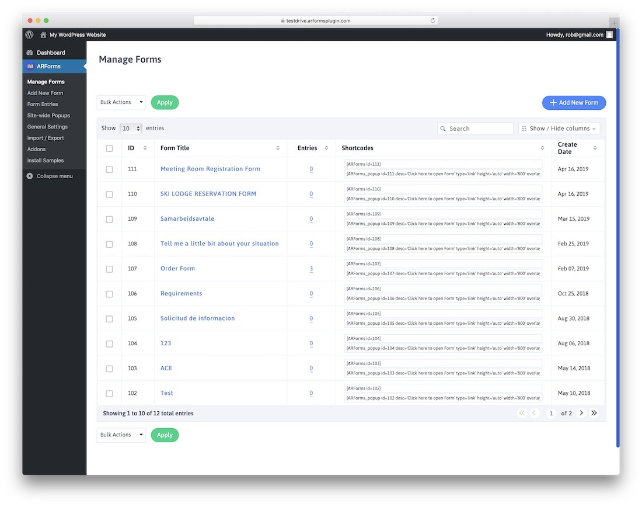
Task: Check the box for form 110
Action: pos(109,195)
